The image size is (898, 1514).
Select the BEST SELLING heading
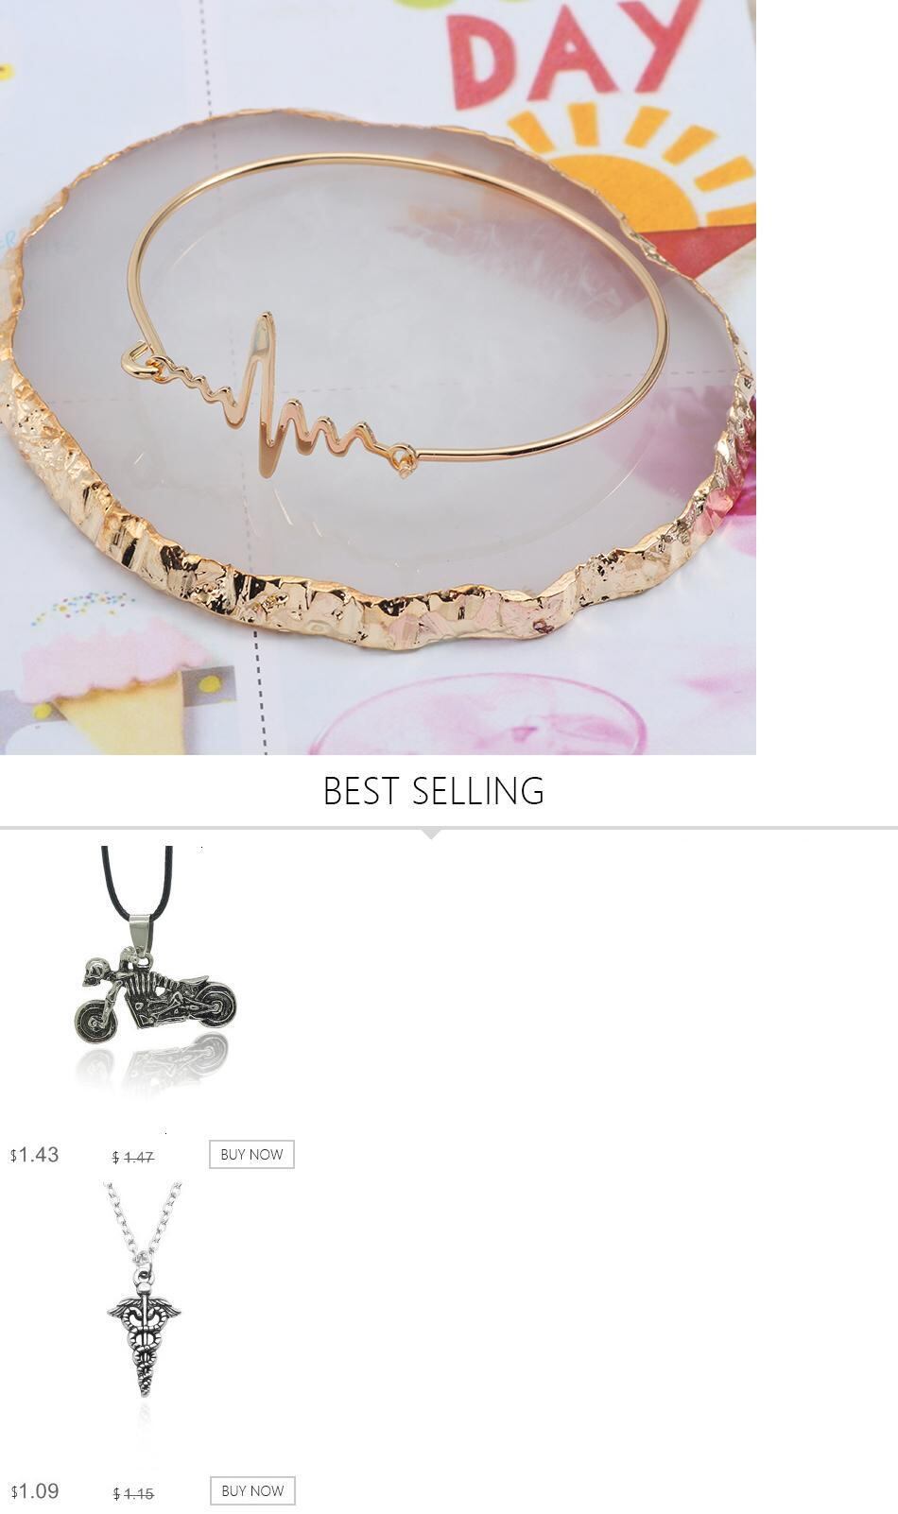click(433, 791)
